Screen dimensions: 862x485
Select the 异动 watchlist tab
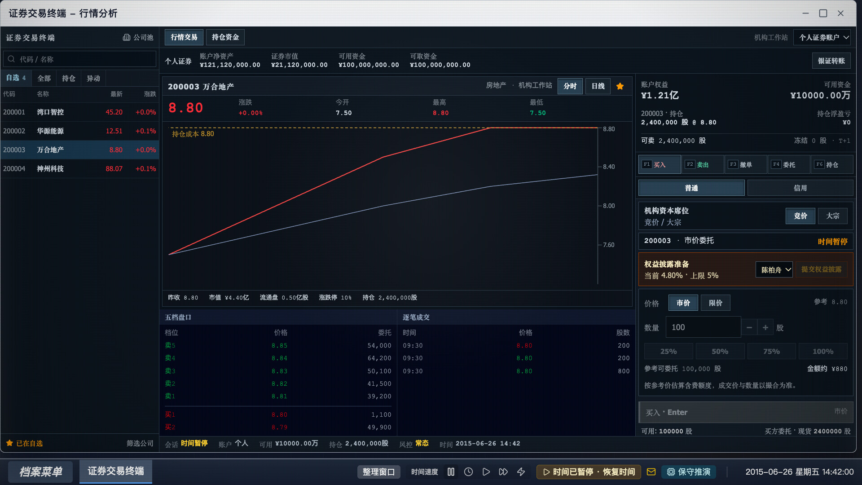(x=93, y=78)
